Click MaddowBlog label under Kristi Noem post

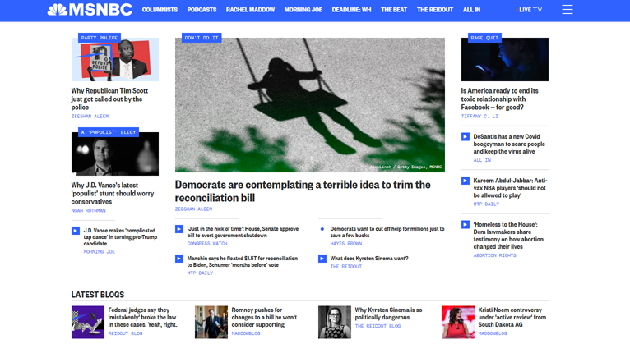pos(493,333)
